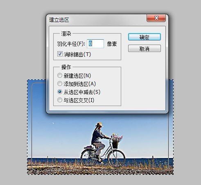
Task: Click the bicycle's front wheel
Action: [x=116, y=158]
